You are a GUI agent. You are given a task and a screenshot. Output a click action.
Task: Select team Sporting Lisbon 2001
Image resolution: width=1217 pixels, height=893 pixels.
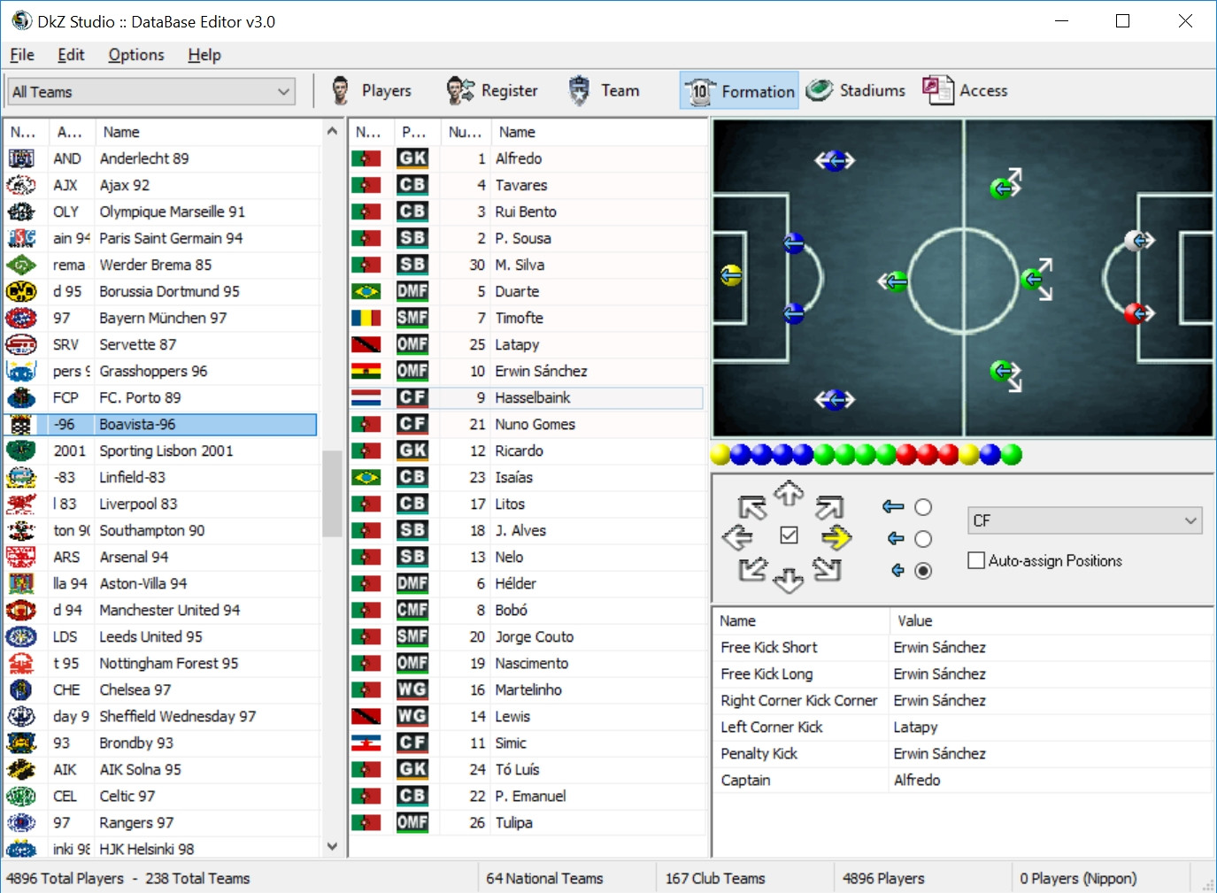pos(160,450)
